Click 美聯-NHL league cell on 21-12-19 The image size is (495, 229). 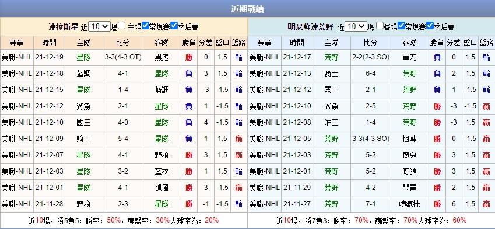(x=17, y=57)
